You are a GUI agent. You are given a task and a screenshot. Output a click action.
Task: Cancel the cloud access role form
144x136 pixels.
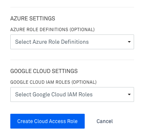(x=105, y=121)
